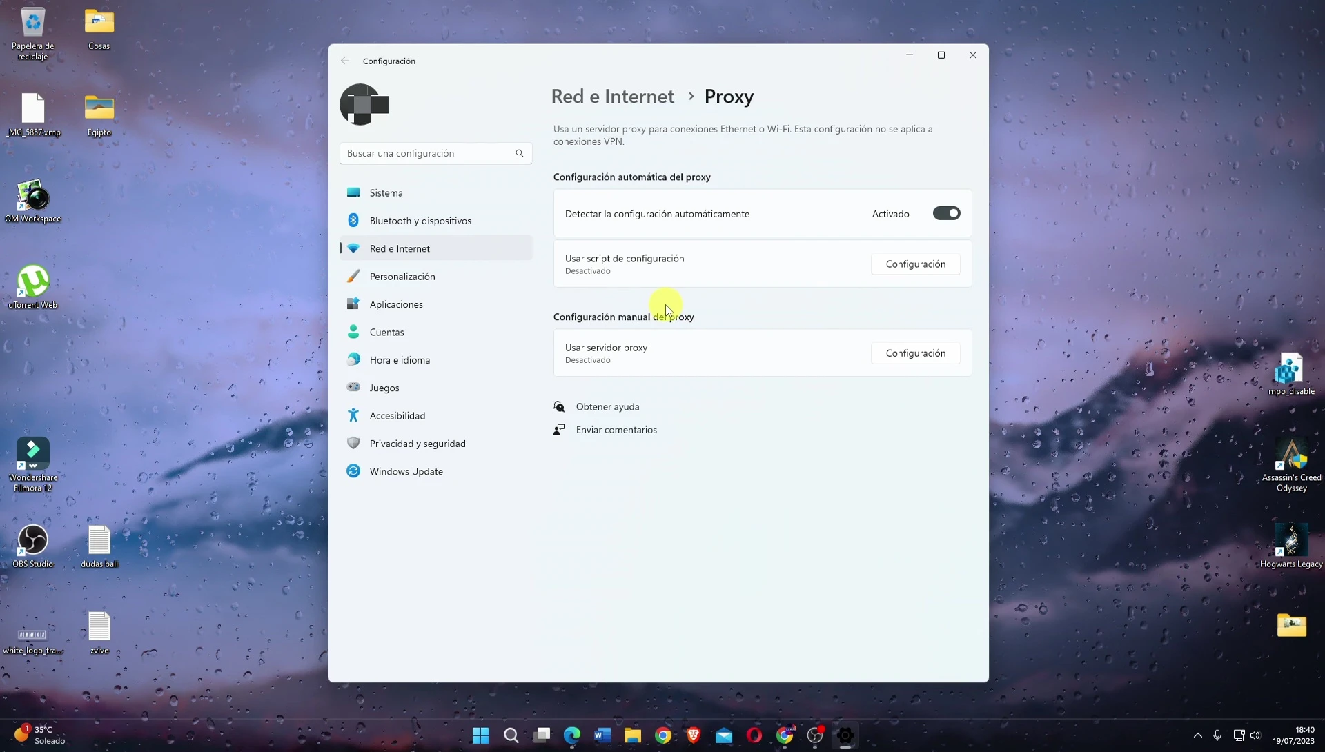Open the Windows Update section
The height and width of the screenshot is (752, 1325).
point(435,472)
